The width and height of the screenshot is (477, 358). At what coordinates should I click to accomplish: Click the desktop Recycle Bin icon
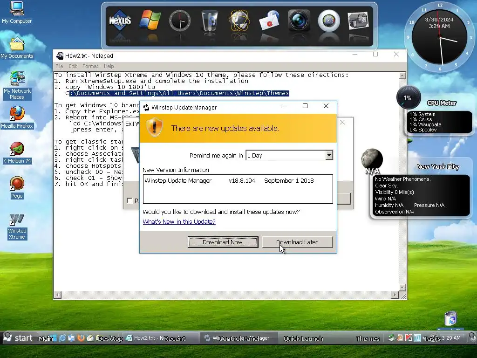pyautogui.click(x=450, y=319)
